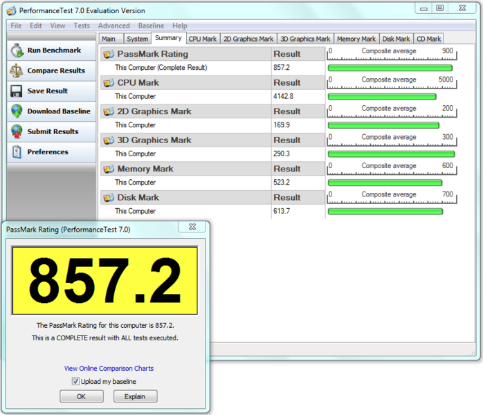Click the PerformanceTest title bar app icon
The height and width of the screenshot is (415, 483).
[11, 11]
